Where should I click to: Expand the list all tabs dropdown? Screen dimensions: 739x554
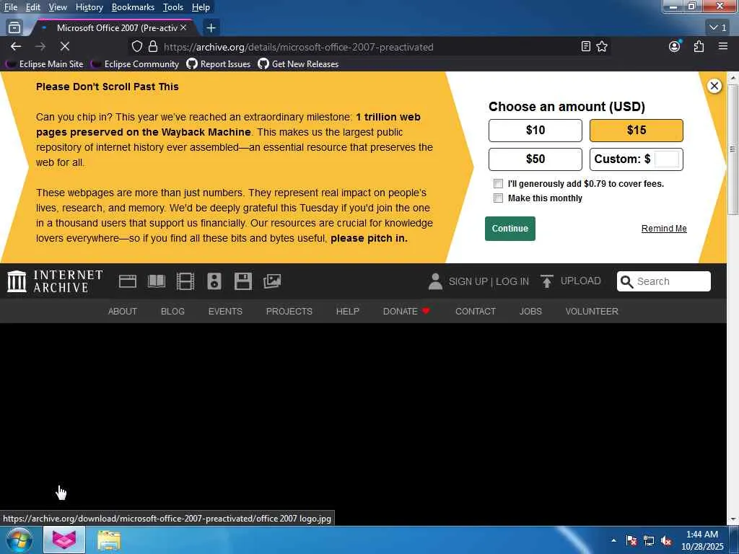[x=718, y=28]
